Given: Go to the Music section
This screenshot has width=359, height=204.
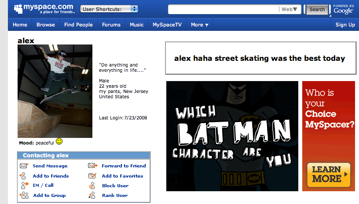Looking at the screenshot, I should pos(136,25).
